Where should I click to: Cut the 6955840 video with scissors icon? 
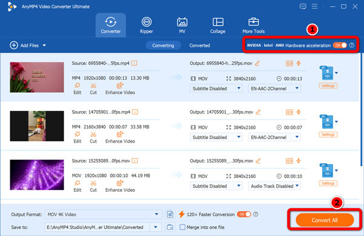click(x=93, y=89)
